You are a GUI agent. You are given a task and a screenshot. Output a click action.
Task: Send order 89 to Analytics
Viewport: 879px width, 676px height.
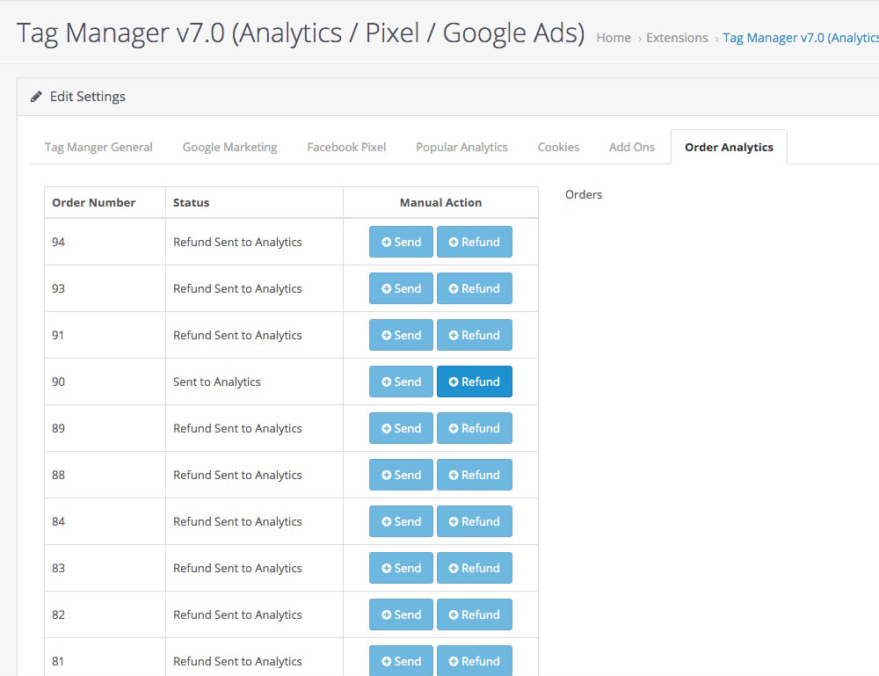click(401, 428)
